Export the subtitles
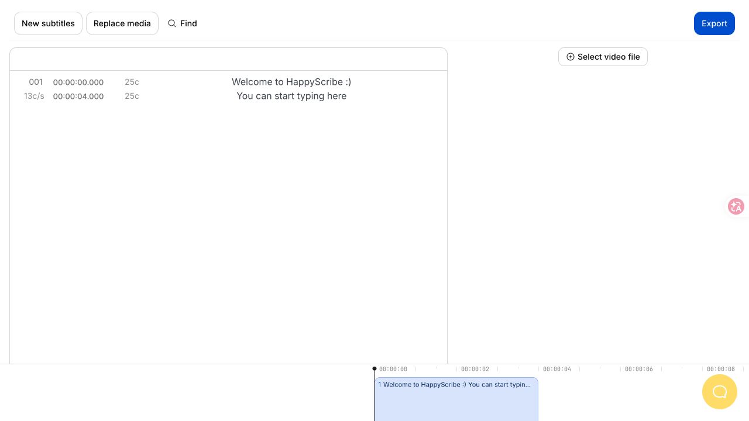The image size is (749, 421). [714, 23]
